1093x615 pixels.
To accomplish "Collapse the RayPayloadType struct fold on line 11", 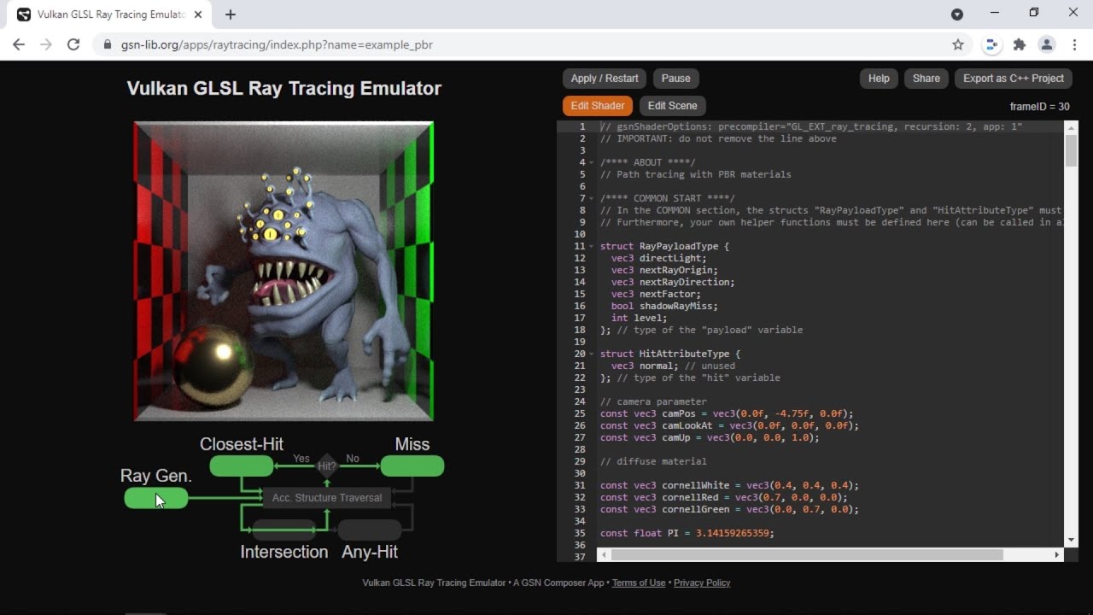I will 592,246.
